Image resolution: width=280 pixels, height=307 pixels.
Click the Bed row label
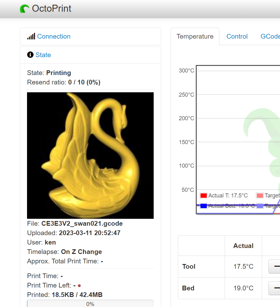click(188, 288)
